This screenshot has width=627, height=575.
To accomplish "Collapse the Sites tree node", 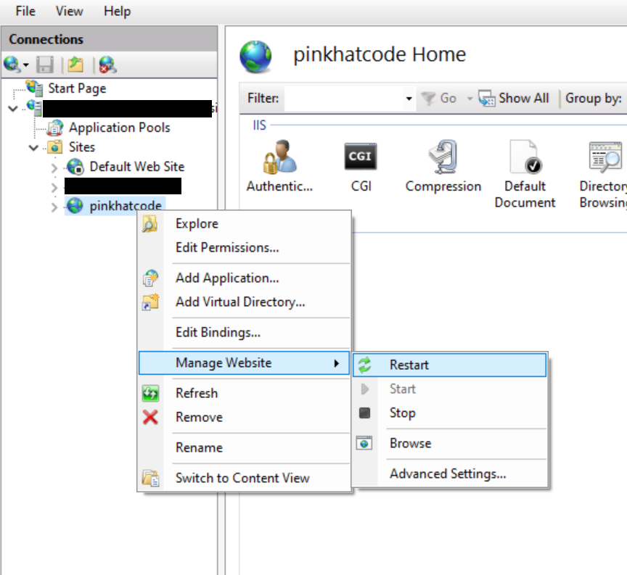I will (34, 148).
